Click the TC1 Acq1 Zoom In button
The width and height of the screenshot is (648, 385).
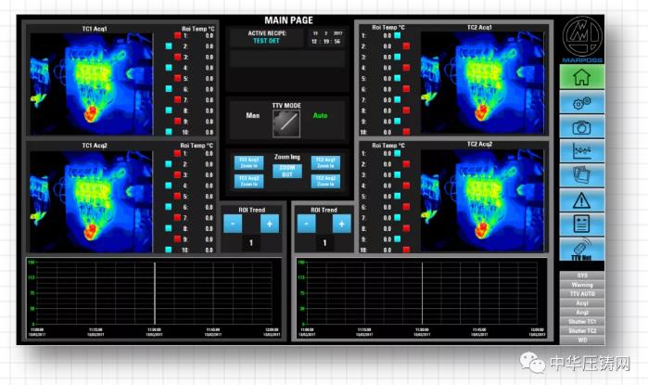[x=248, y=162]
